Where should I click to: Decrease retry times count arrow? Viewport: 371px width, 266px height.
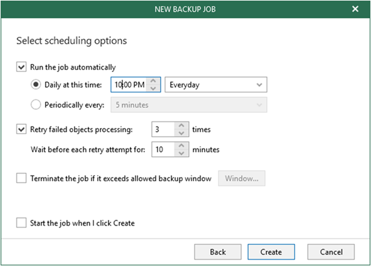coord(182,133)
